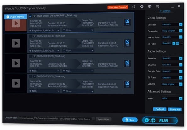Click Edit icon for GUITARHEROES_Title3
Viewport: 187px width, 130px height.
127,64
